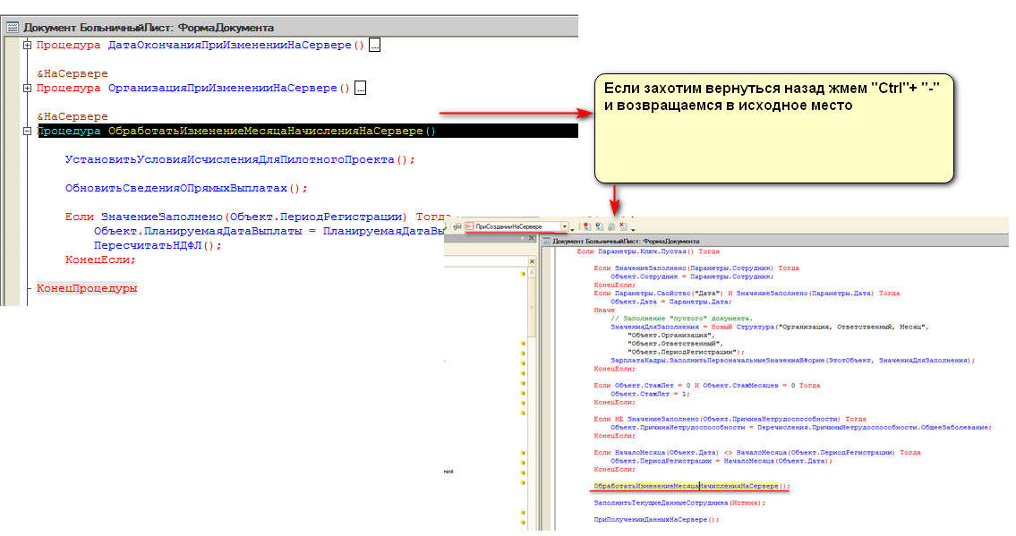Expand the ОрганизацияПриИзмененииНаСервере procedure

pyautogui.click(x=27, y=88)
